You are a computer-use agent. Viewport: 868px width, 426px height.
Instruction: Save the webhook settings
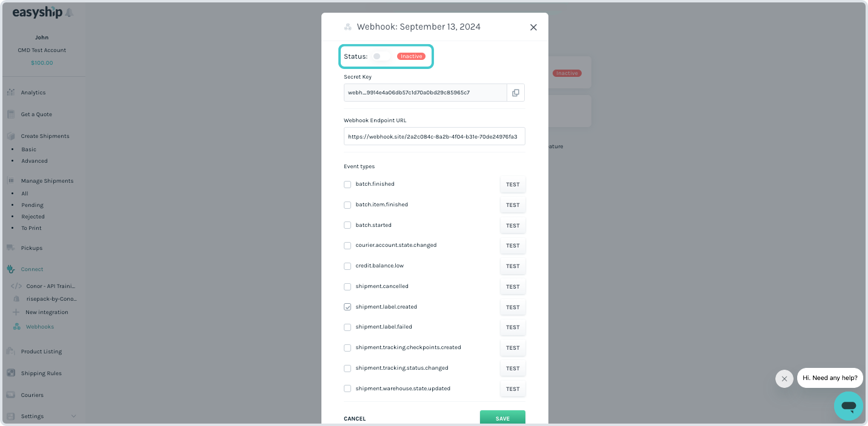pyautogui.click(x=502, y=418)
